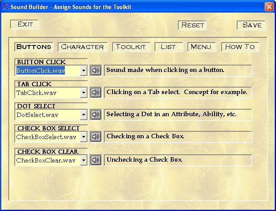Open the Check Box Select sound dropdown
The image size is (276, 211).
(83, 137)
